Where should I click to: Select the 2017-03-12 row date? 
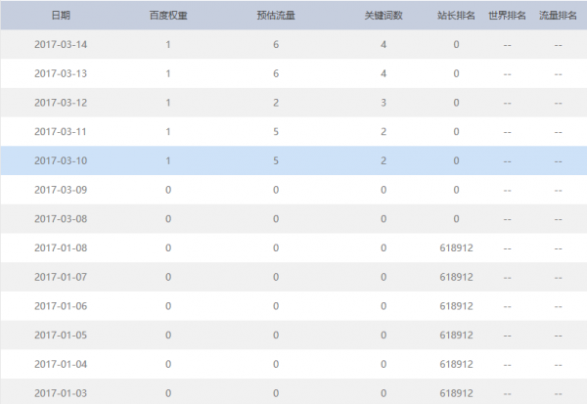click(61, 103)
